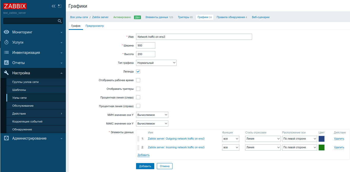Enable Отображать рабочее время checkbox
Image resolution: width=350 pixels, height=172 pixels.
[138, 80]
